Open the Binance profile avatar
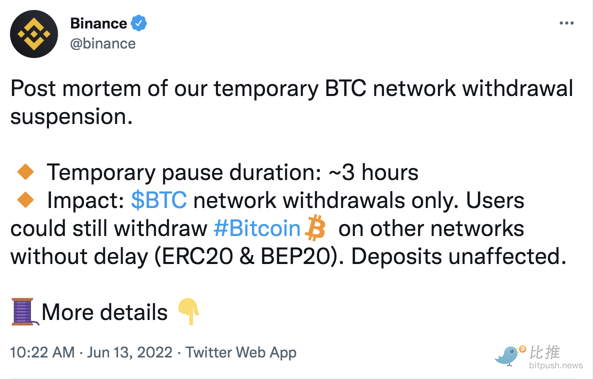This screenshot has height=379, width=593. coord(34,34)
